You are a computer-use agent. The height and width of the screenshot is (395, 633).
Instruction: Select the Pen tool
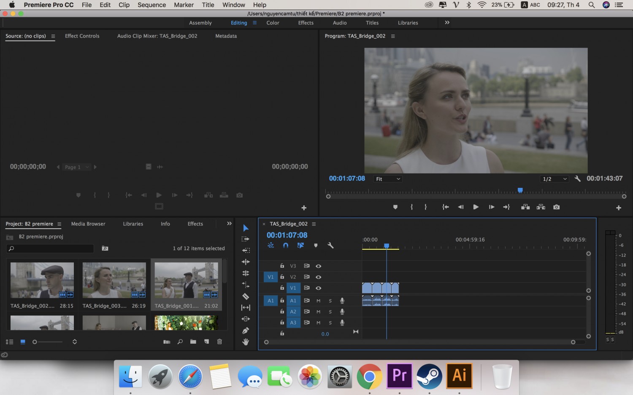[x=246, y=331]
